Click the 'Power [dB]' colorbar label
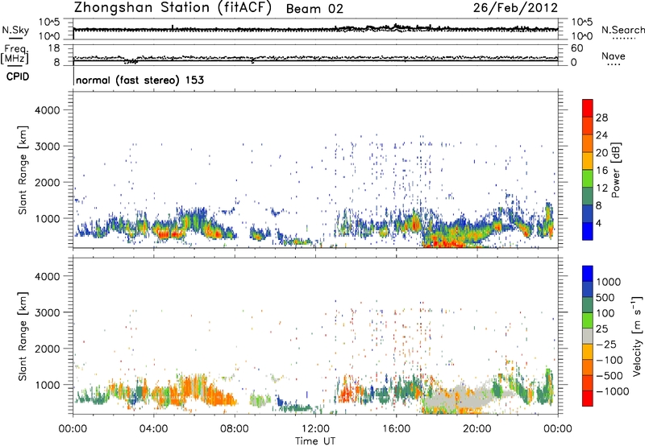Viewport: 645px width, 446px height. click(x=616, y=170)
